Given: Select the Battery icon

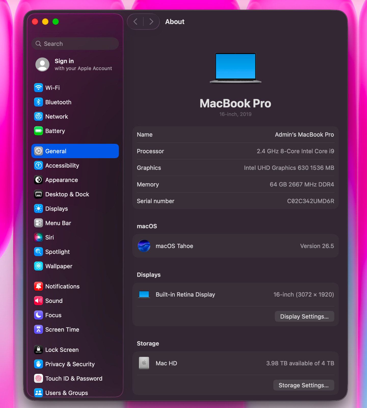Looking at the screenshot, I should point(38,131).
